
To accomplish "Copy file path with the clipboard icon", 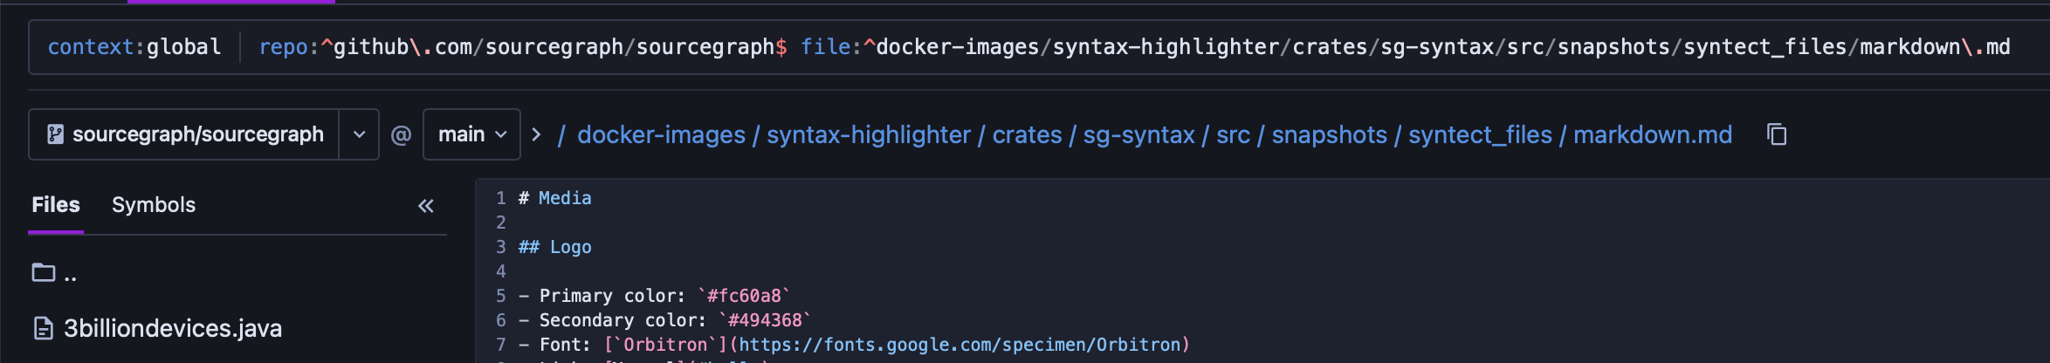I will coord(1777,134).
